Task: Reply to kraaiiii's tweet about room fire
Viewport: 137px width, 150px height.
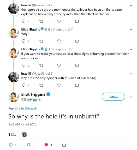Action: pyautogui.click(x=24, y=21)
